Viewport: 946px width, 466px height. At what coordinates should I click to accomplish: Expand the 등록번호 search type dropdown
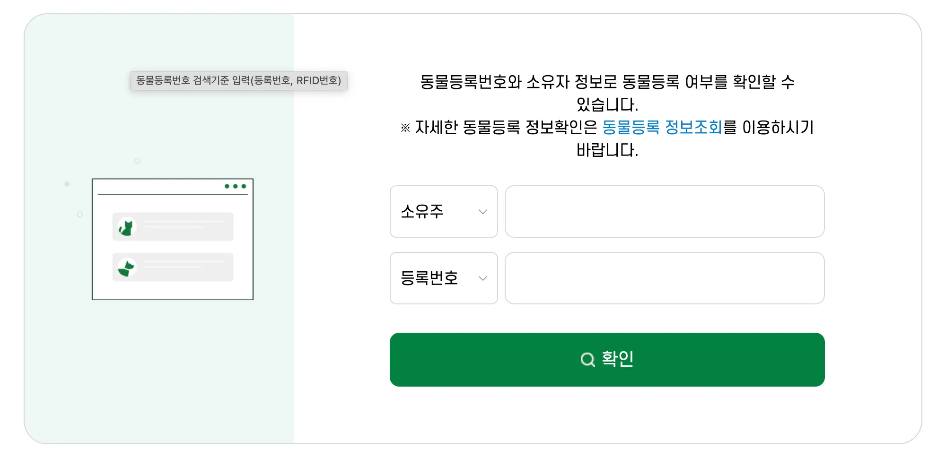click(x=443, y=278)
